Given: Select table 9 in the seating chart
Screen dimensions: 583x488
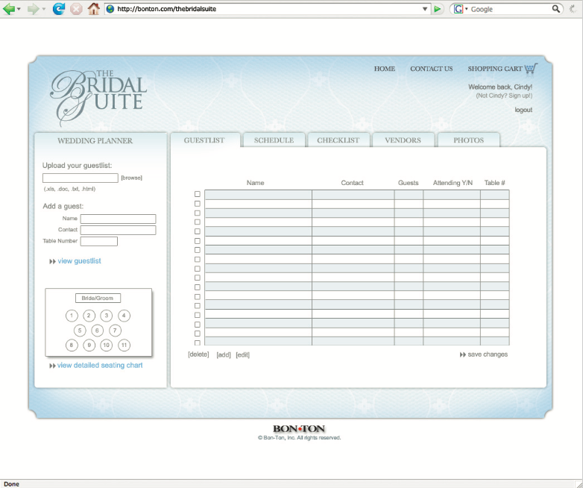Looking at the screenshot, I should [x=89, y=345].
